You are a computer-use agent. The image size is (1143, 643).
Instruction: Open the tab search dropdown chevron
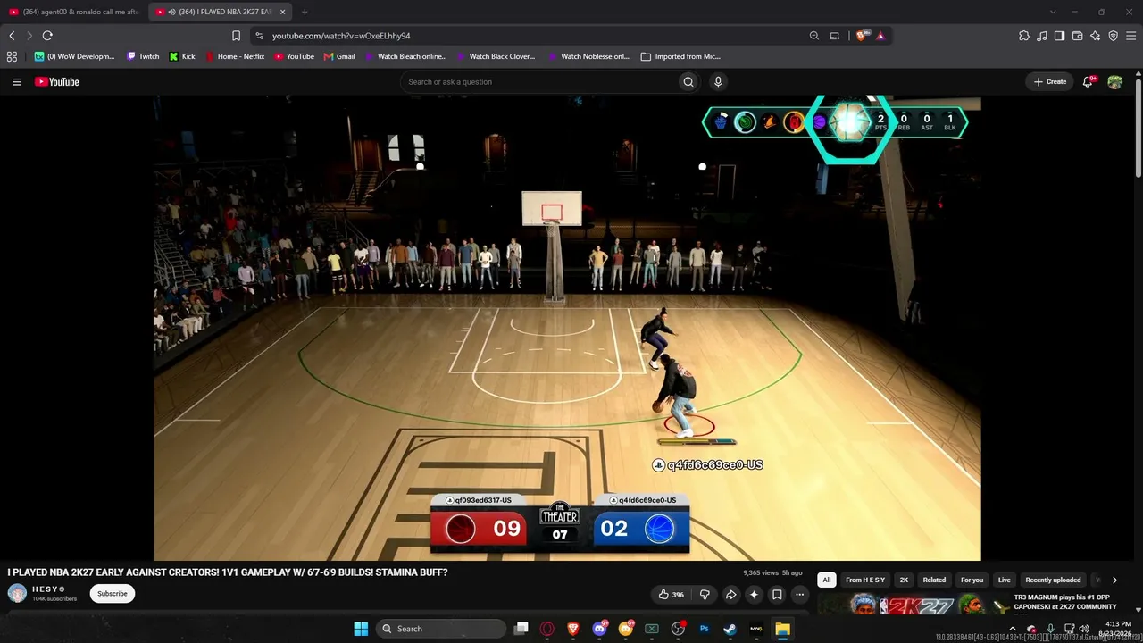click(x=1053, y=12)
